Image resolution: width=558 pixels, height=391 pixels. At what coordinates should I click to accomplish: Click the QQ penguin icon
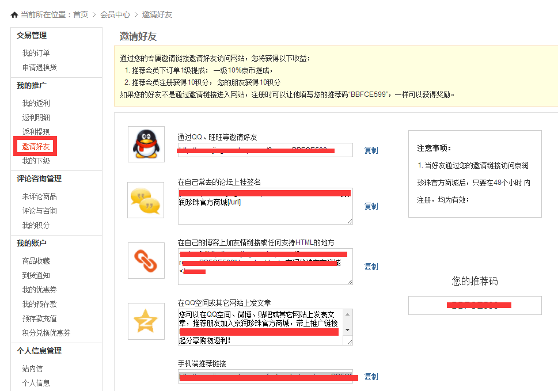click(146, 144)
